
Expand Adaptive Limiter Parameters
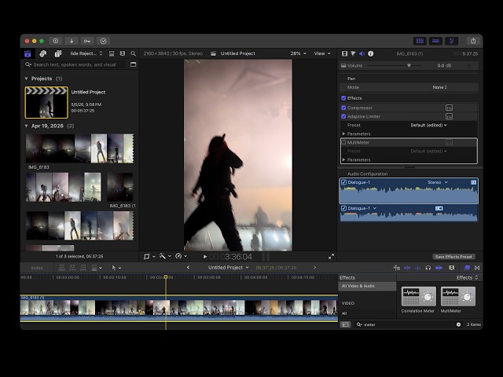point(343,134)
